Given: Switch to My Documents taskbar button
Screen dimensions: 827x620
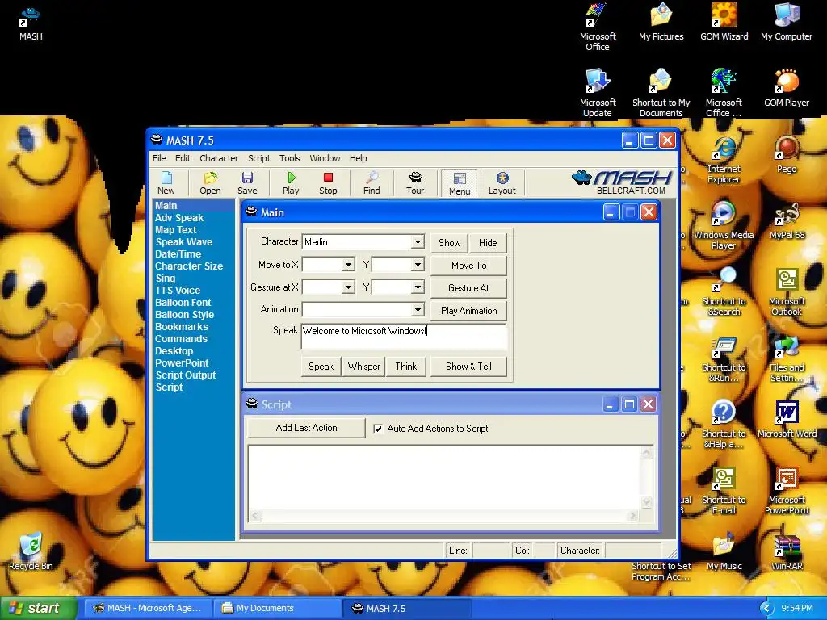Looking at the screenshot, I should (278, 608).
